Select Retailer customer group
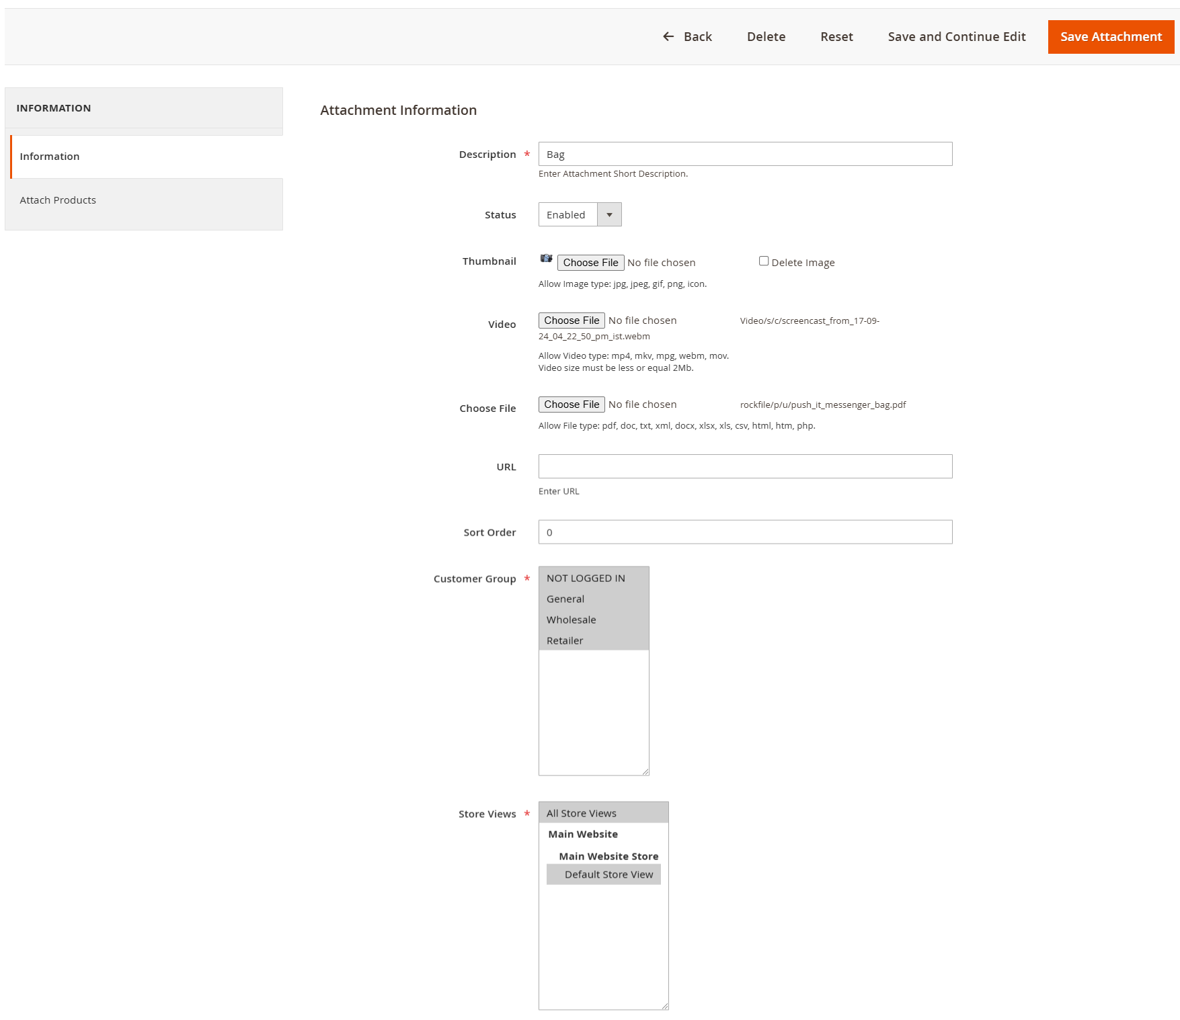Viewport: 1180px width, 1020px height. [x=594, y=640]
